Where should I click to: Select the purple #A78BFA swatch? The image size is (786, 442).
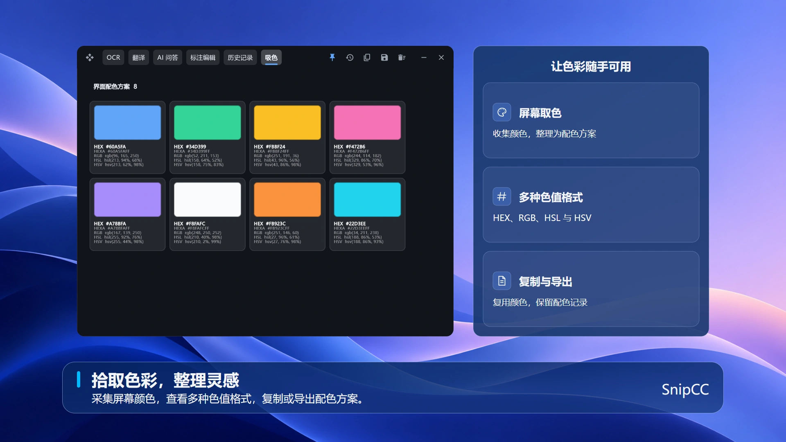click(127, 199)
